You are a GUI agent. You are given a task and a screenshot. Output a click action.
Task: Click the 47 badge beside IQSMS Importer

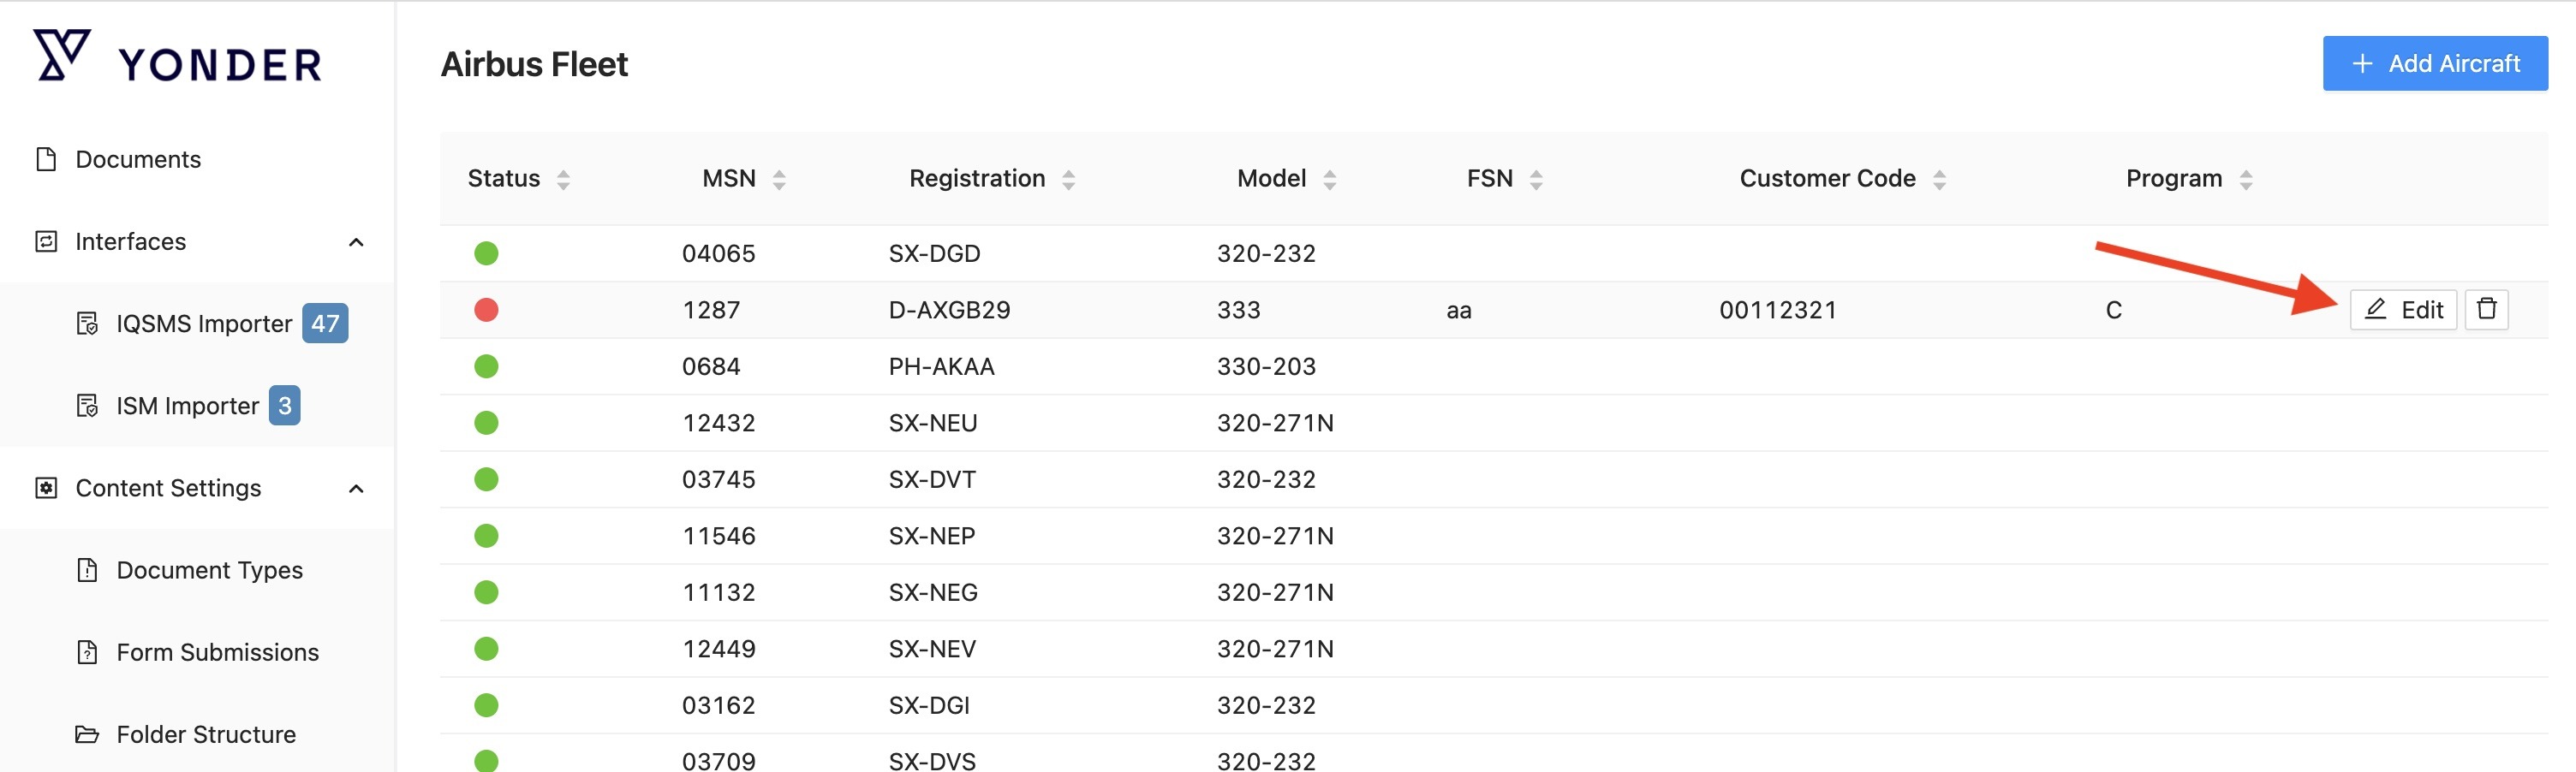coord(325,323)
